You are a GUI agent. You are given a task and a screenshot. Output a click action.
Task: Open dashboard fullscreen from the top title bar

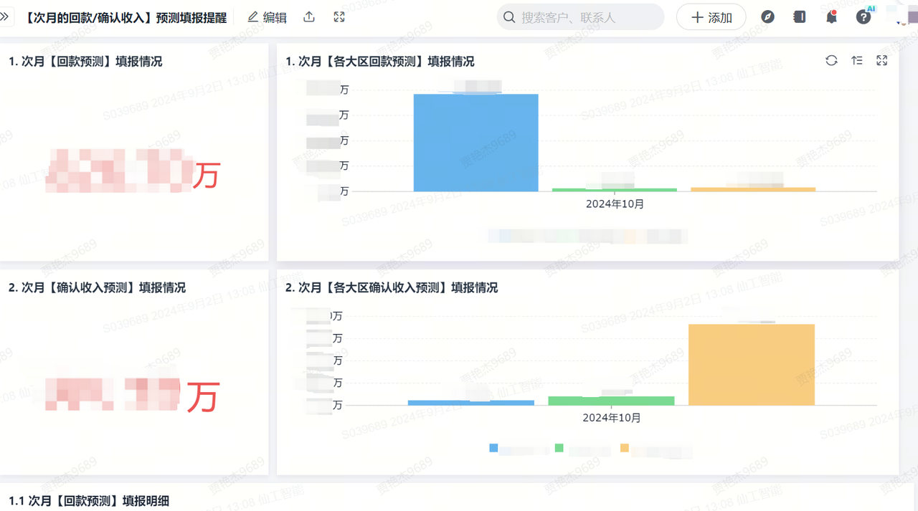pyautogui.click(x=339, y=17)
